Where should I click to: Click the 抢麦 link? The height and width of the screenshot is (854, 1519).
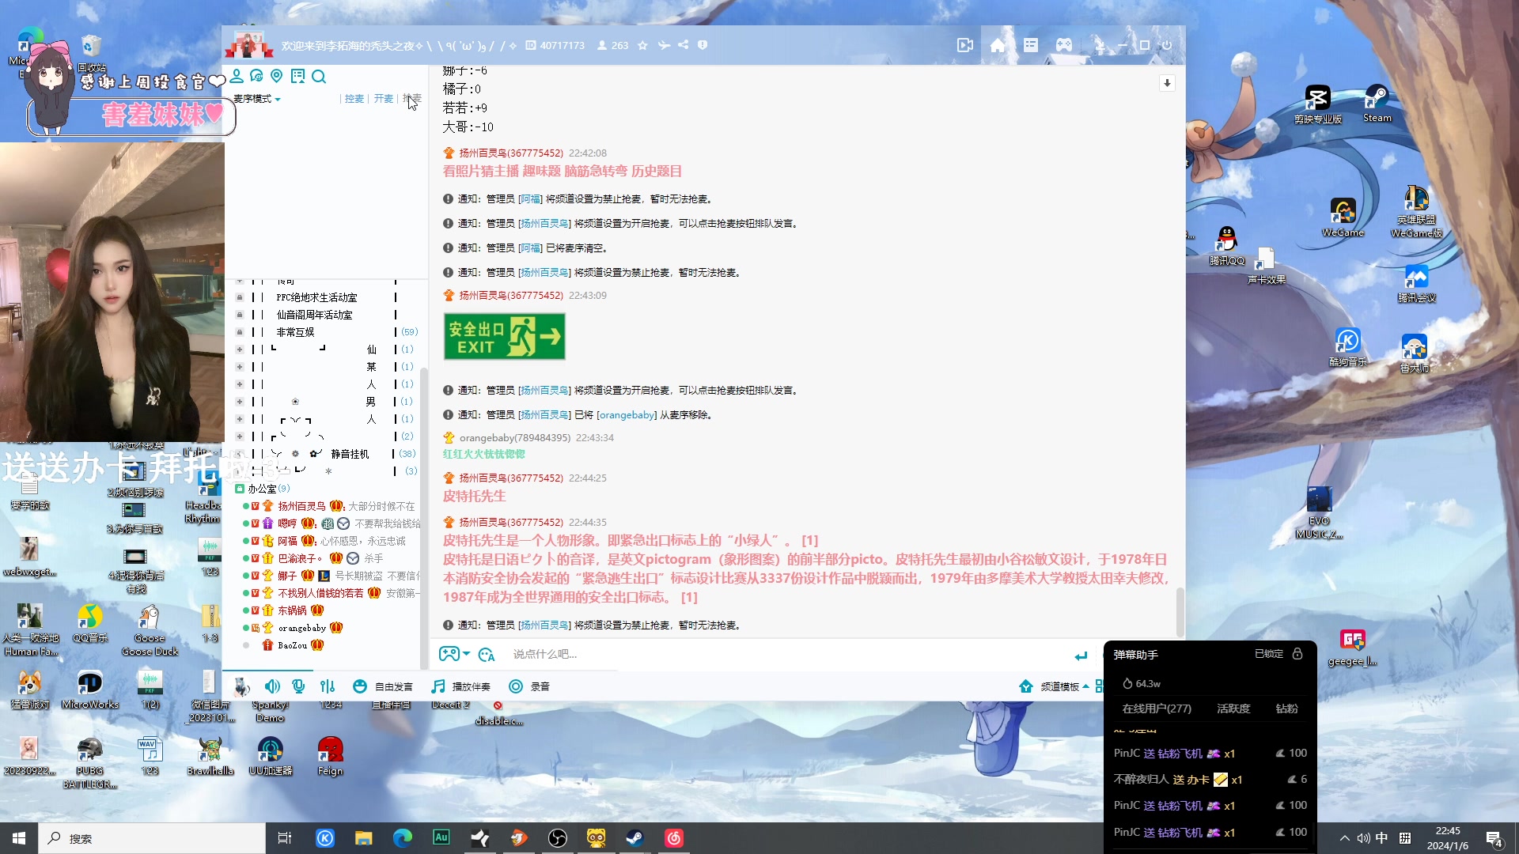412,98
